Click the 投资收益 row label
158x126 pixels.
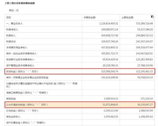pyautogui.click(x=22, y=71)
